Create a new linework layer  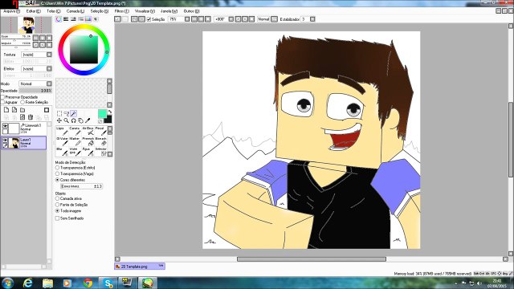pos(14,110)
